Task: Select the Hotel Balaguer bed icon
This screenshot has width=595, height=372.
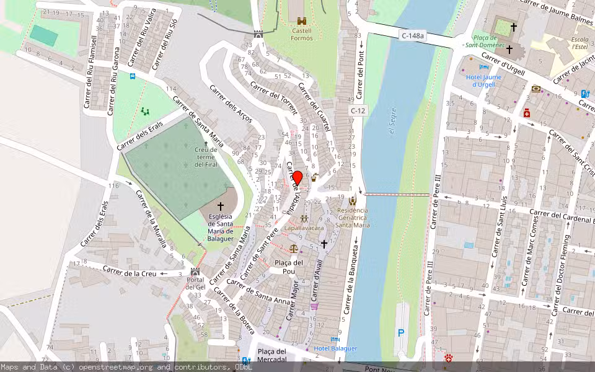Action: click(x=335, y=340)
